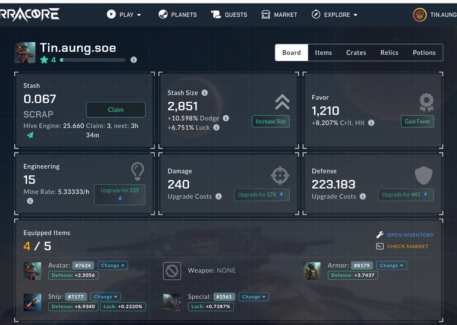Screen dimensions: 457x325
Task: Click the Market storefront icon
Action: click(x=265, y=14)
